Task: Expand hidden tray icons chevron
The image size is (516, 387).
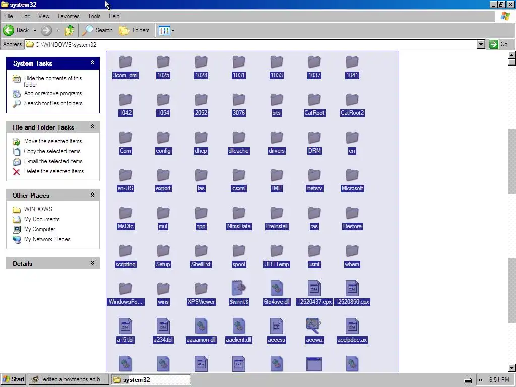Action: 481,380
